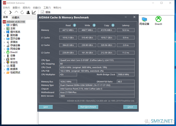Click the Memory Type DDR4-3266 field
The image size is (176, 126).
pyautogui.click(x=97, y=85)
